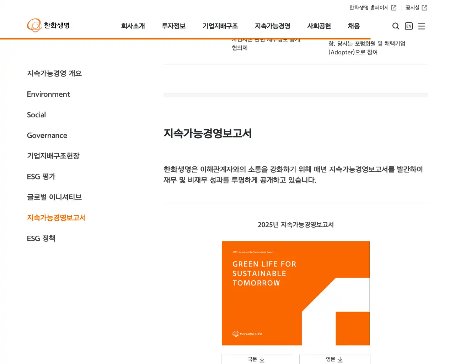
Task: Open the 회사소개 menu
Action: tap(133, 26)
